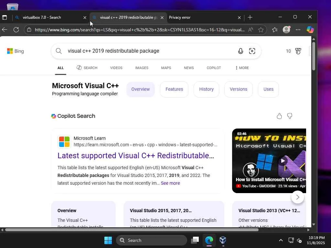Start voice search with microphone icon
The image size is (331, 248).
pos(240,51)
